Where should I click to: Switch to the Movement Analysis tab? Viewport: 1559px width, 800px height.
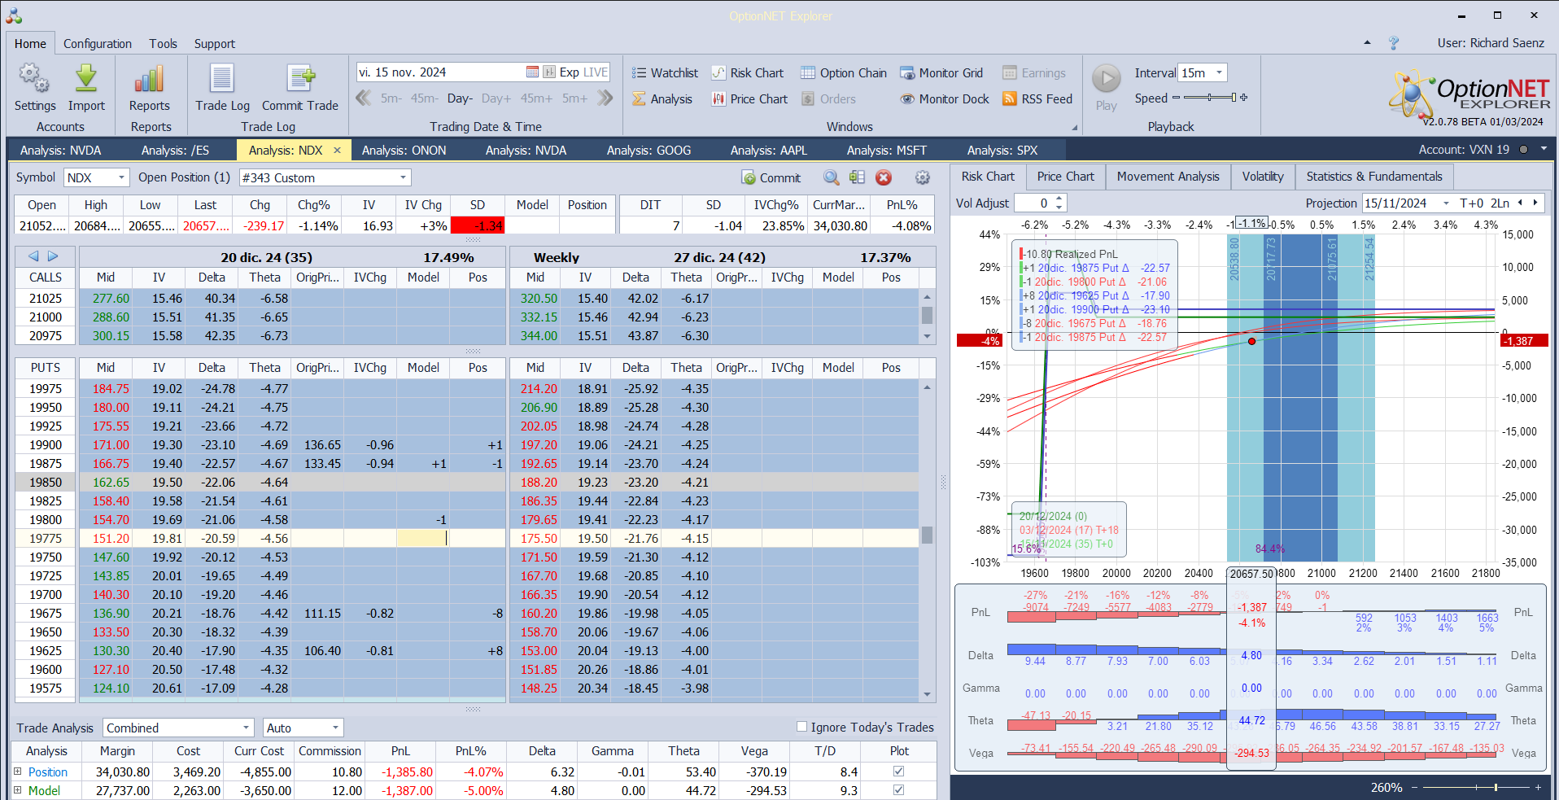[x=1168, y=177]
